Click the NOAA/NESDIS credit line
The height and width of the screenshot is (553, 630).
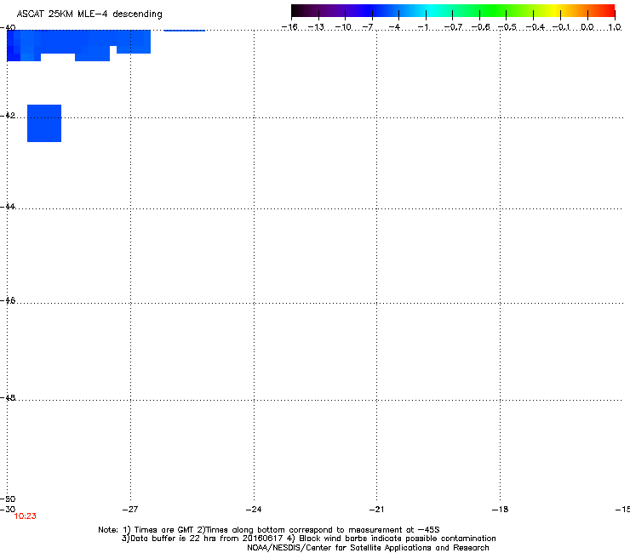point(368,548)
